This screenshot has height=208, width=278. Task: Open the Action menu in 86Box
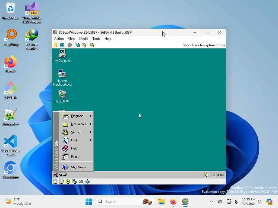point(59,39)
